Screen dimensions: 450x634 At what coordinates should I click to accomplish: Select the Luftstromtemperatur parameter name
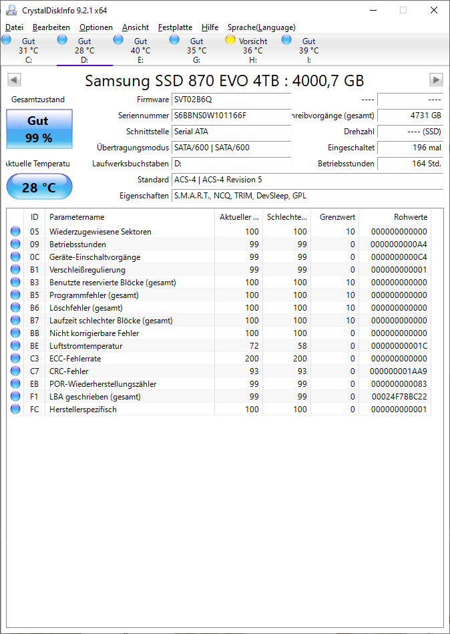[x=85, y=345]
